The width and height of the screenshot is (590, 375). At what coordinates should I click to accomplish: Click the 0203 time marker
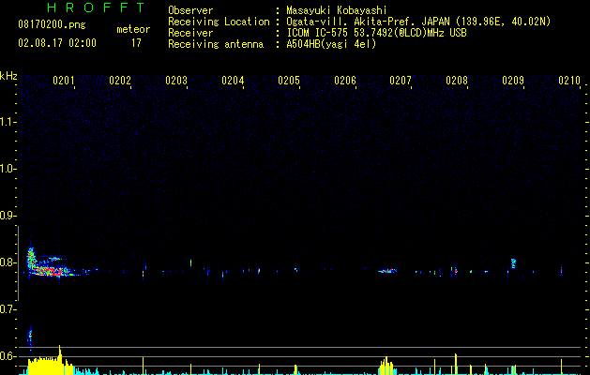(176, 81)
